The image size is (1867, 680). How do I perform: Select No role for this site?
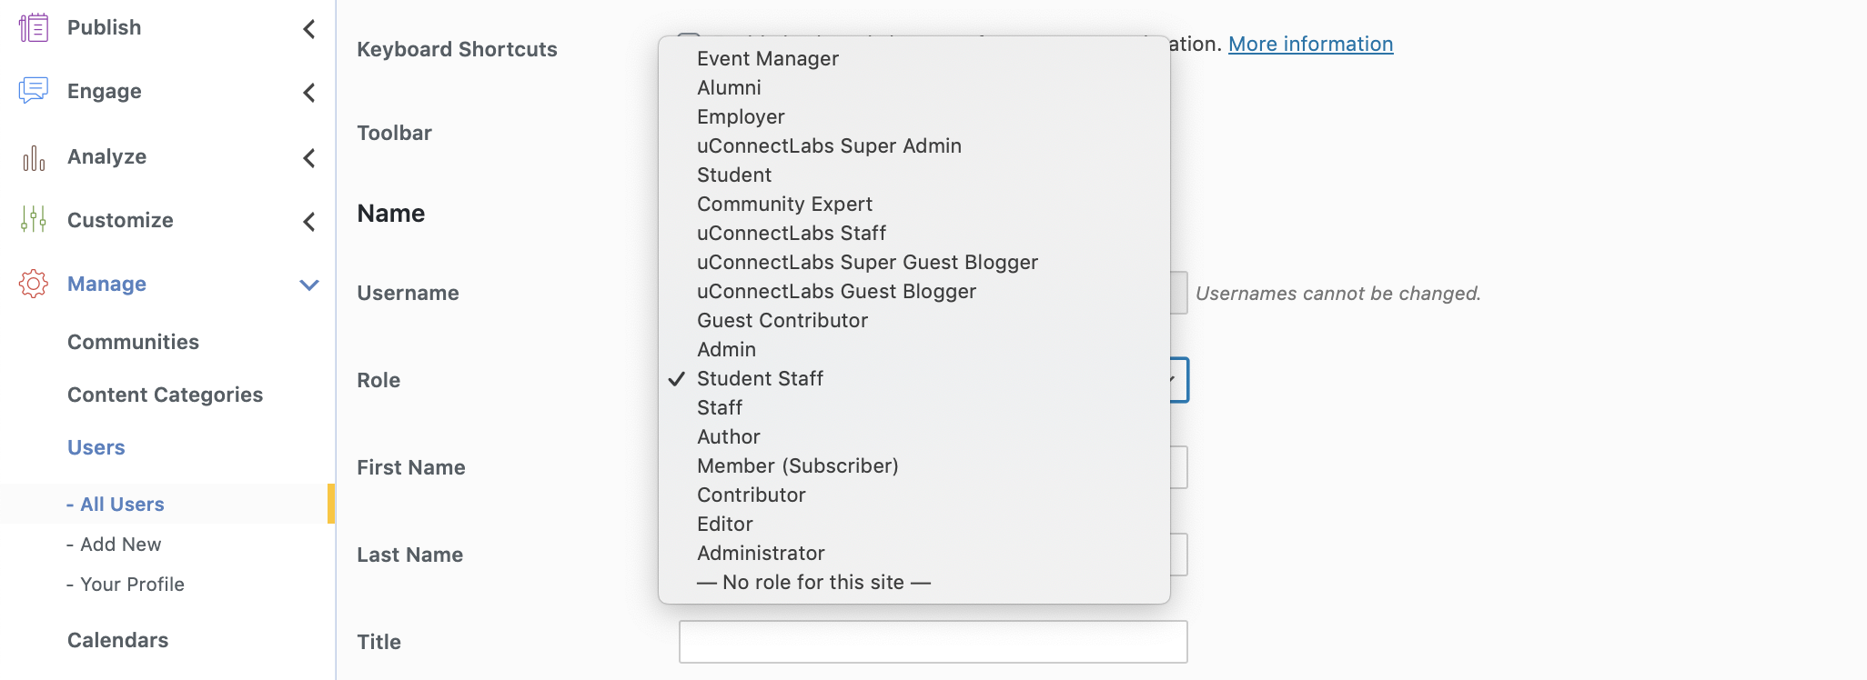[813, 582]
